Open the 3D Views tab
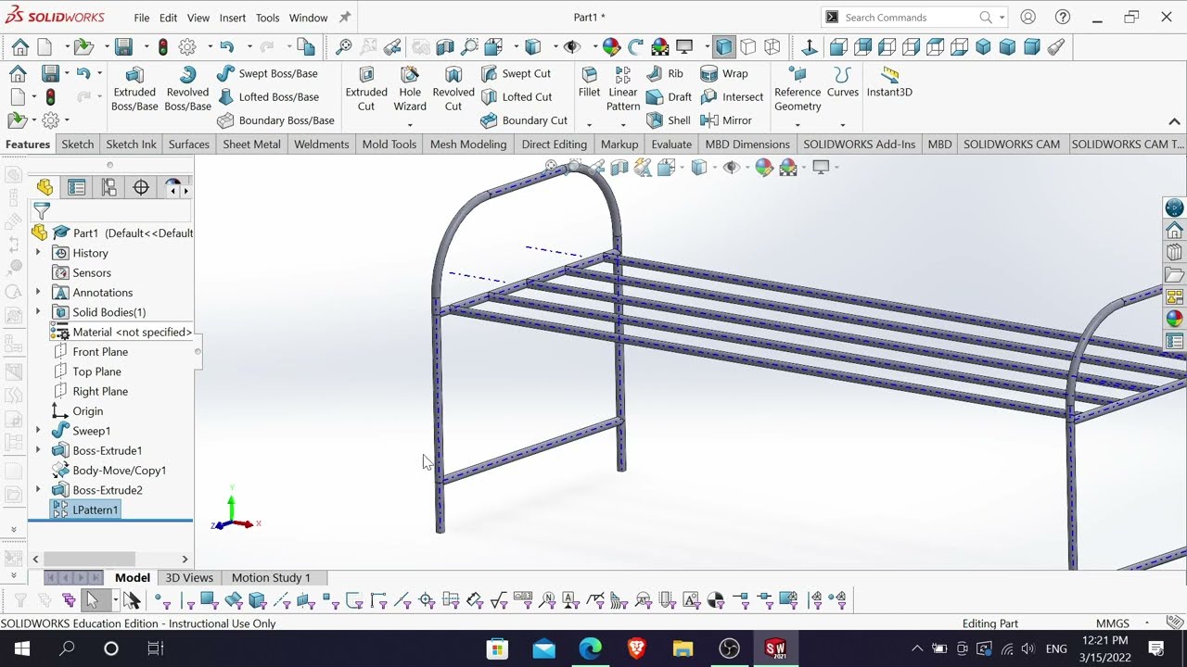 [189, 577]
